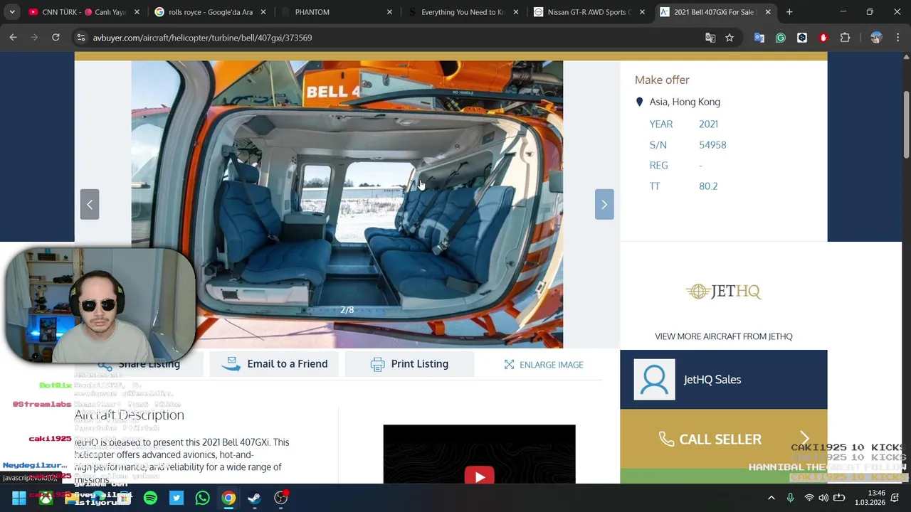Open VIEW MORE AIRCRAFT FROM JETHQ link

724,336
